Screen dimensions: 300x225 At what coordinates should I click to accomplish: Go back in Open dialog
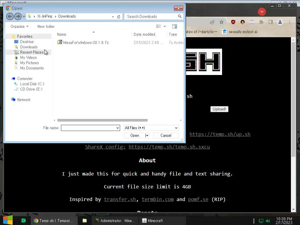click(10, 16)
